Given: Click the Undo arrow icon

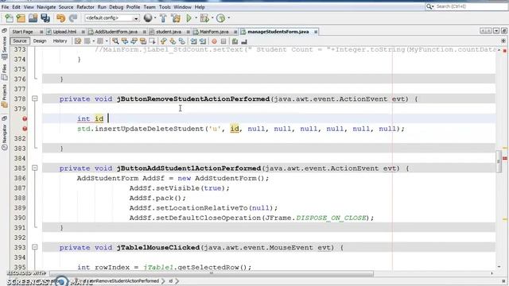Looking at the screenshot, I should point(60,18).
